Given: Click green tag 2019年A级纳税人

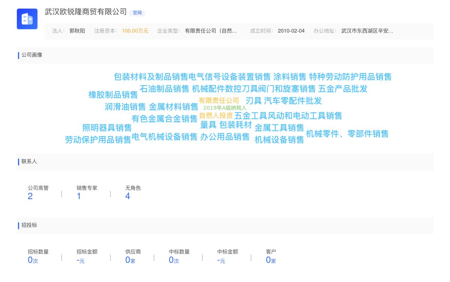Looking at the screenshot, I should pos(225,108).
